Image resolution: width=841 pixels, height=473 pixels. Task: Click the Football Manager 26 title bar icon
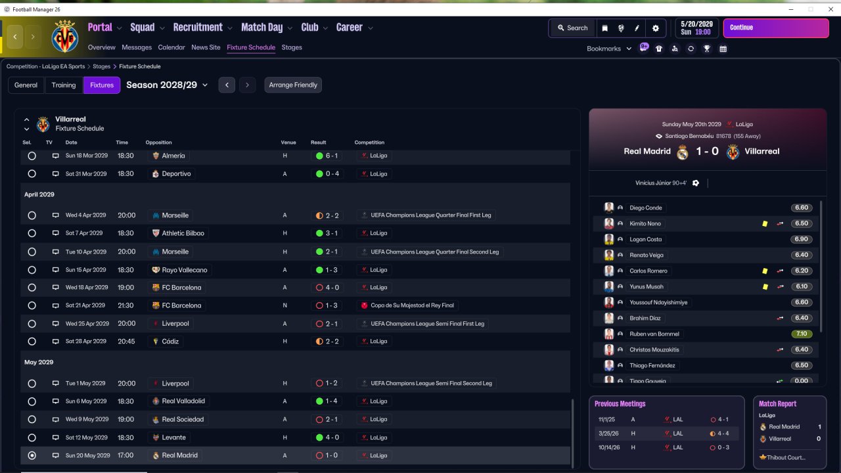(x=7, y=9)
